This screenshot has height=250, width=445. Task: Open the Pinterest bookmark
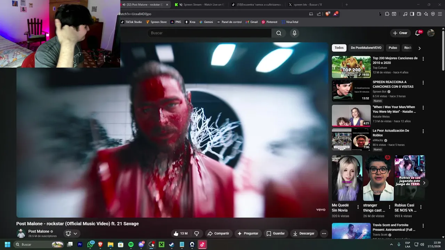pyautogui.click(x=269, y=22)
